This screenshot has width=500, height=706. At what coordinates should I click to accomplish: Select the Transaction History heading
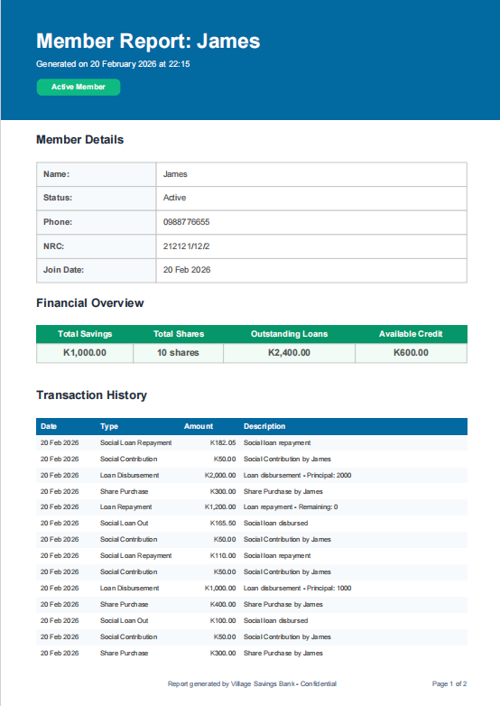pos(91,395)
